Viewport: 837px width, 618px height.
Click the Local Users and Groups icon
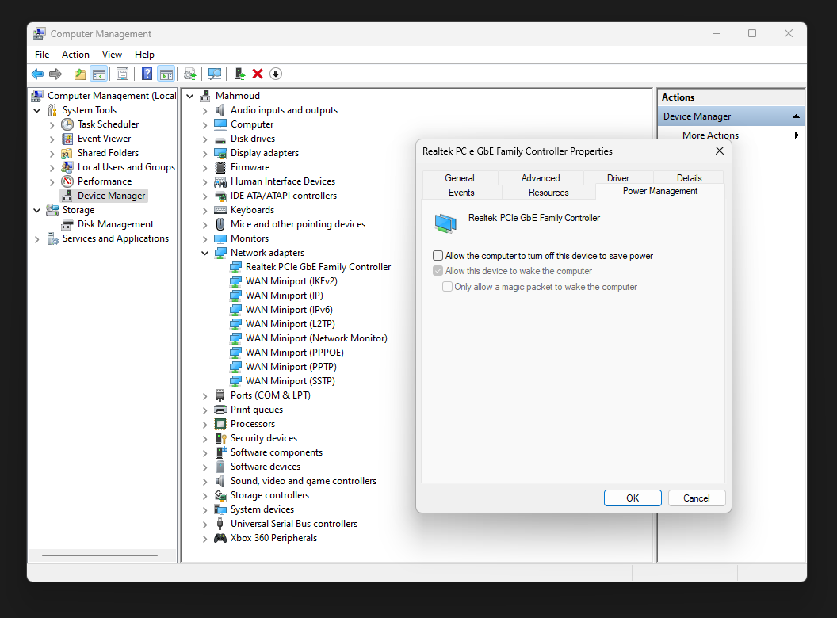(x=67, y=167)
